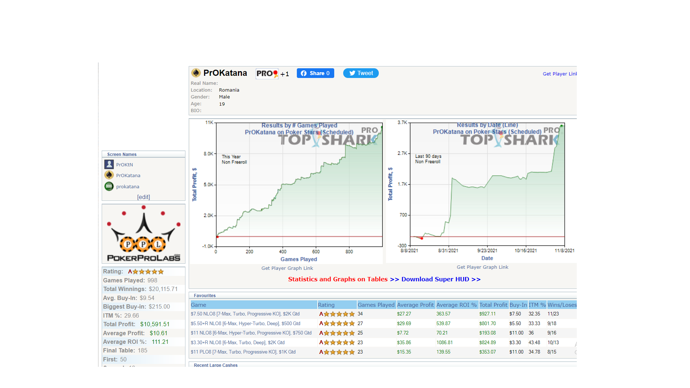The width and height of the screenshot is (690, 388).
Task: Click the PrOKtN avatar icon in Screen Names
Action: (x=109, y=165)
